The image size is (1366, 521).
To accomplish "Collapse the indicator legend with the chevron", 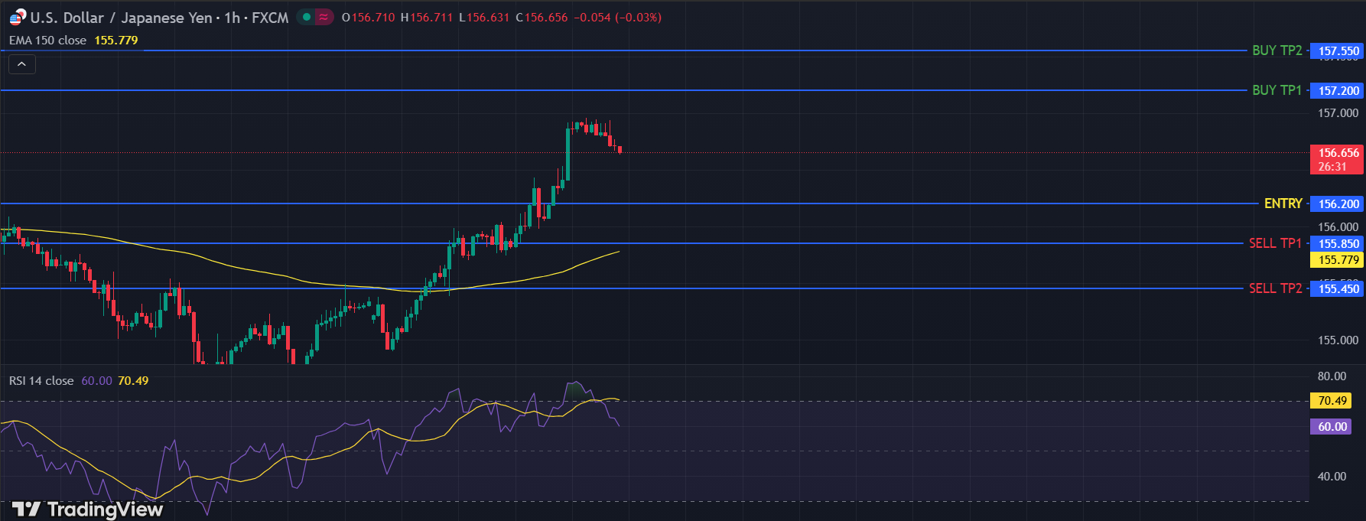I will (21, 64).
